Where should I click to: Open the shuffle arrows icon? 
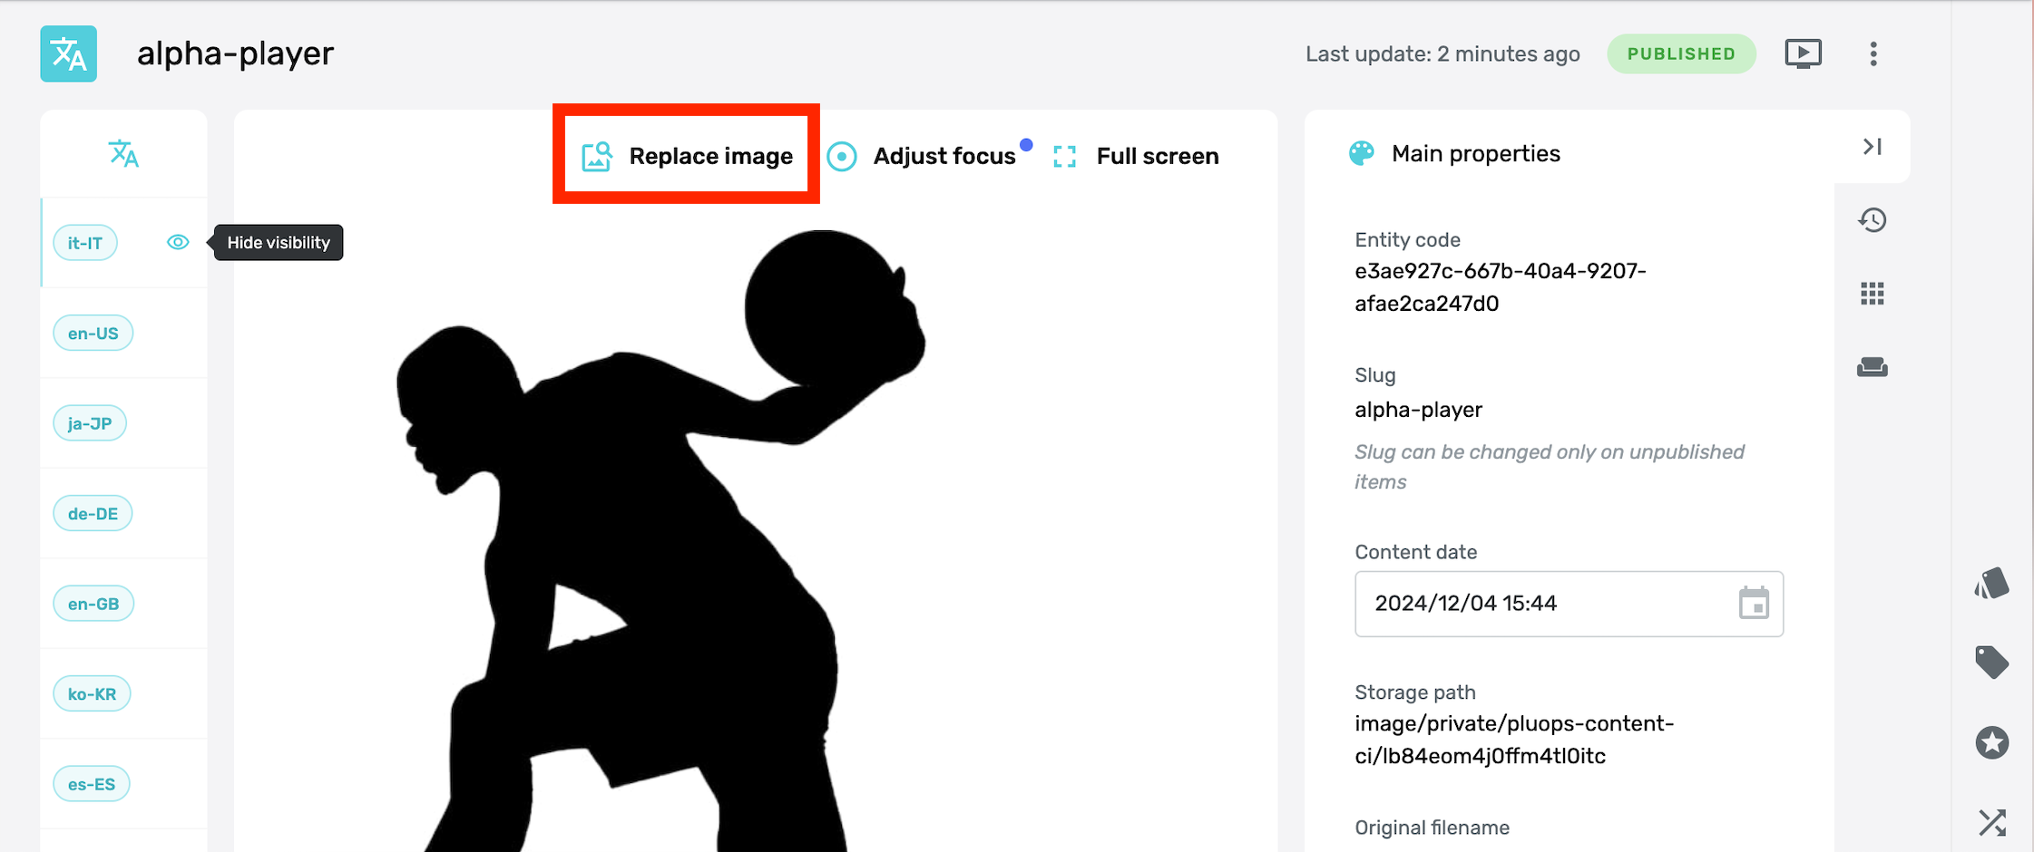(1992, 823)
